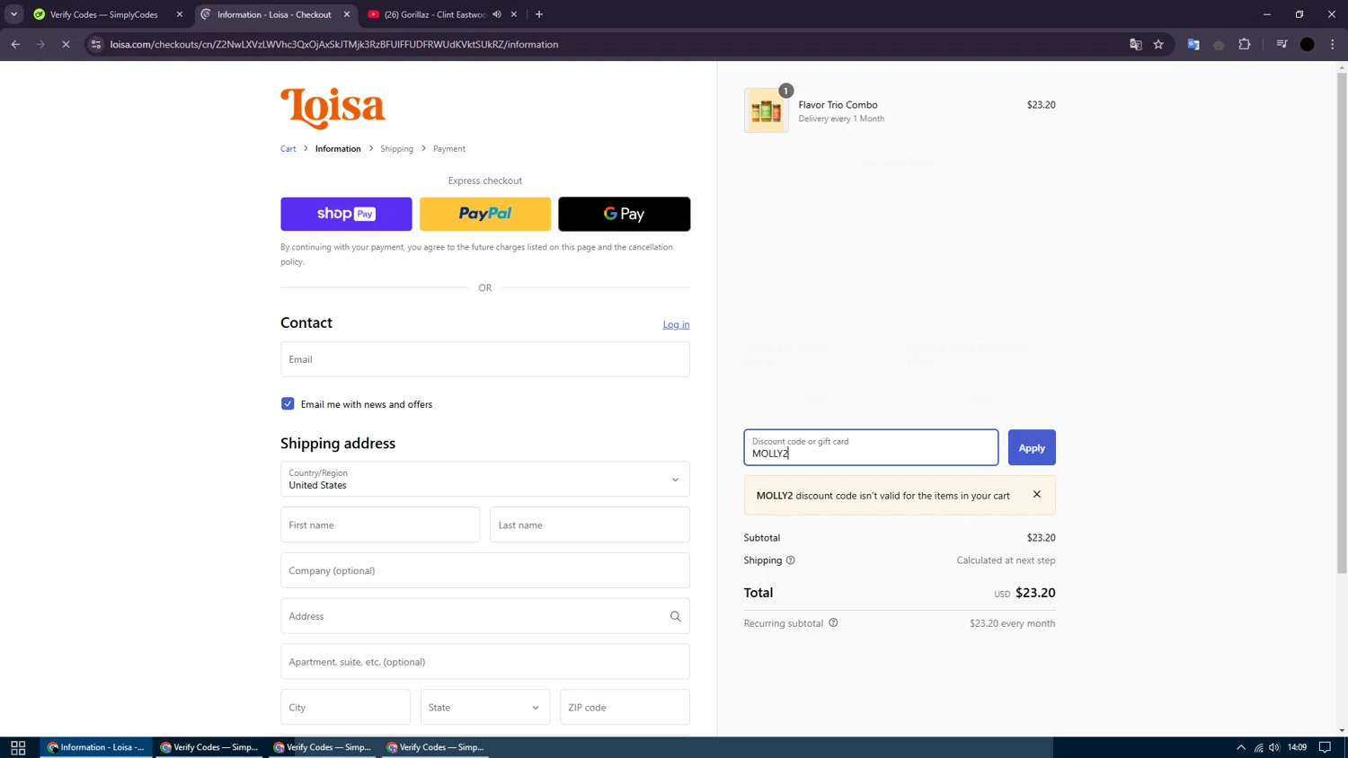This screenshot has height=758, width=1348.
Task: Click the address search magnifier icon
Action: (675, 617)
